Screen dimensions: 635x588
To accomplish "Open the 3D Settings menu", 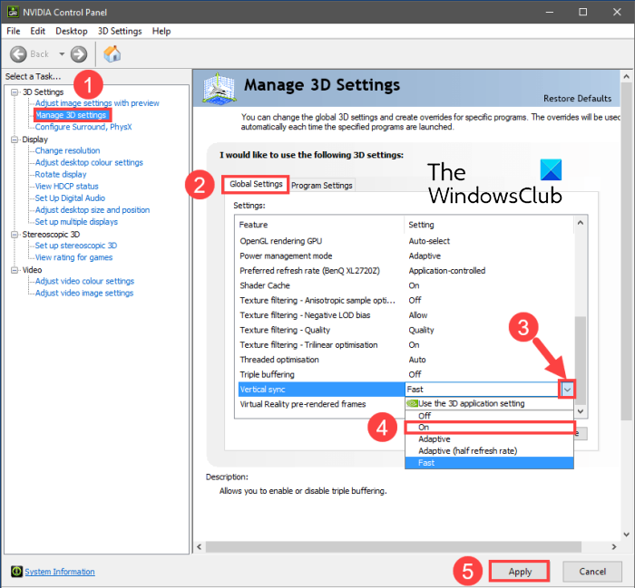I will (x=120, y=31).
